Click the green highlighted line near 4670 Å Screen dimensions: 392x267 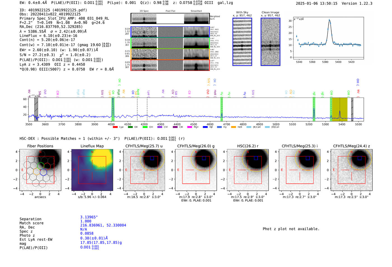[222, 109]
